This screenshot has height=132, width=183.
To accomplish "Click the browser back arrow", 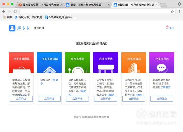I will 4,11.
